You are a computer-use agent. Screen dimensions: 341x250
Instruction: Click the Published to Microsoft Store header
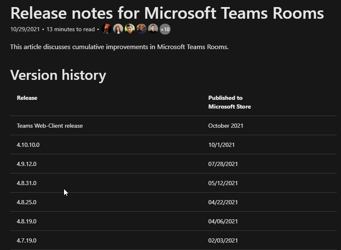[x=229, y=102]
